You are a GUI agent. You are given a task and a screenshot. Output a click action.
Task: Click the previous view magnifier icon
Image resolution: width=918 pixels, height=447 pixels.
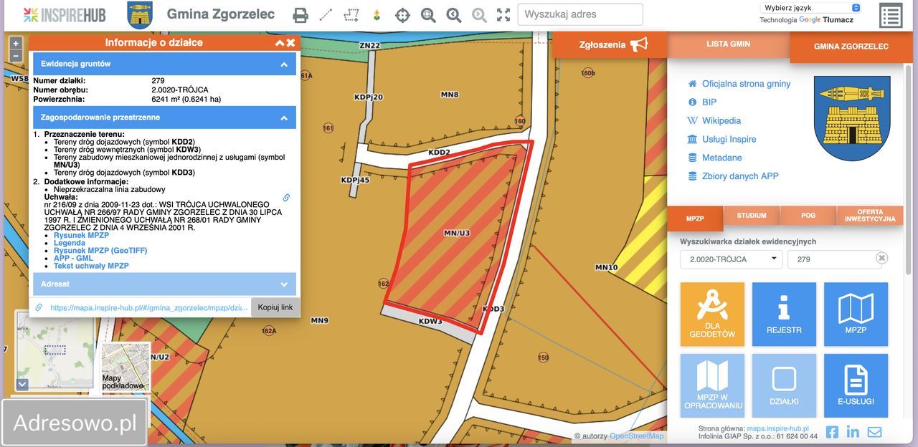(x=453, y=15)
